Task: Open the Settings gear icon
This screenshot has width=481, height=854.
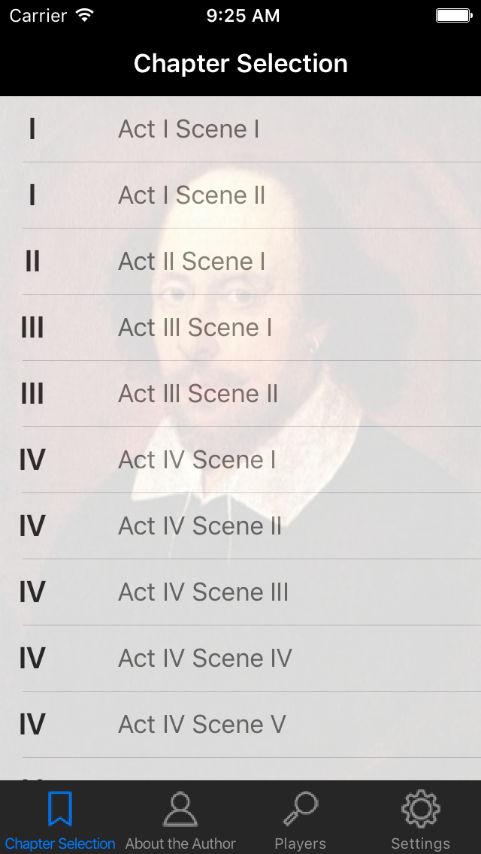Action: point(421,810)
